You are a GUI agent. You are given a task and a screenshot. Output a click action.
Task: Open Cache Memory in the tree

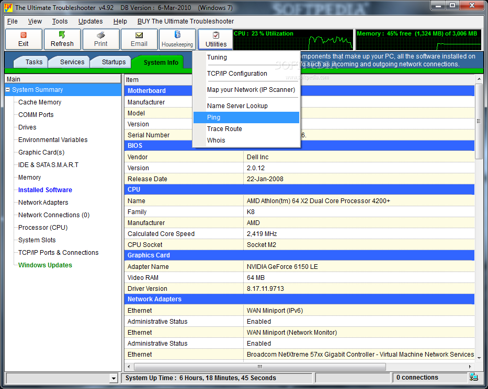pyautogui.click(x=40, y=102)
